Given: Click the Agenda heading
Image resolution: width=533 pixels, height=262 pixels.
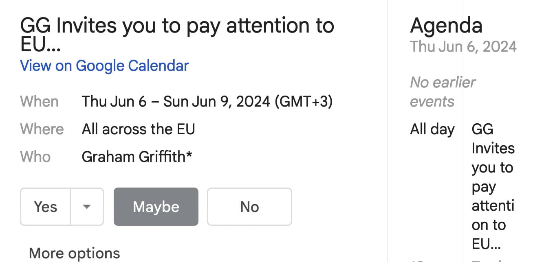Looking at the screenshot, I should pyautogui.click(x=446, y=25).
